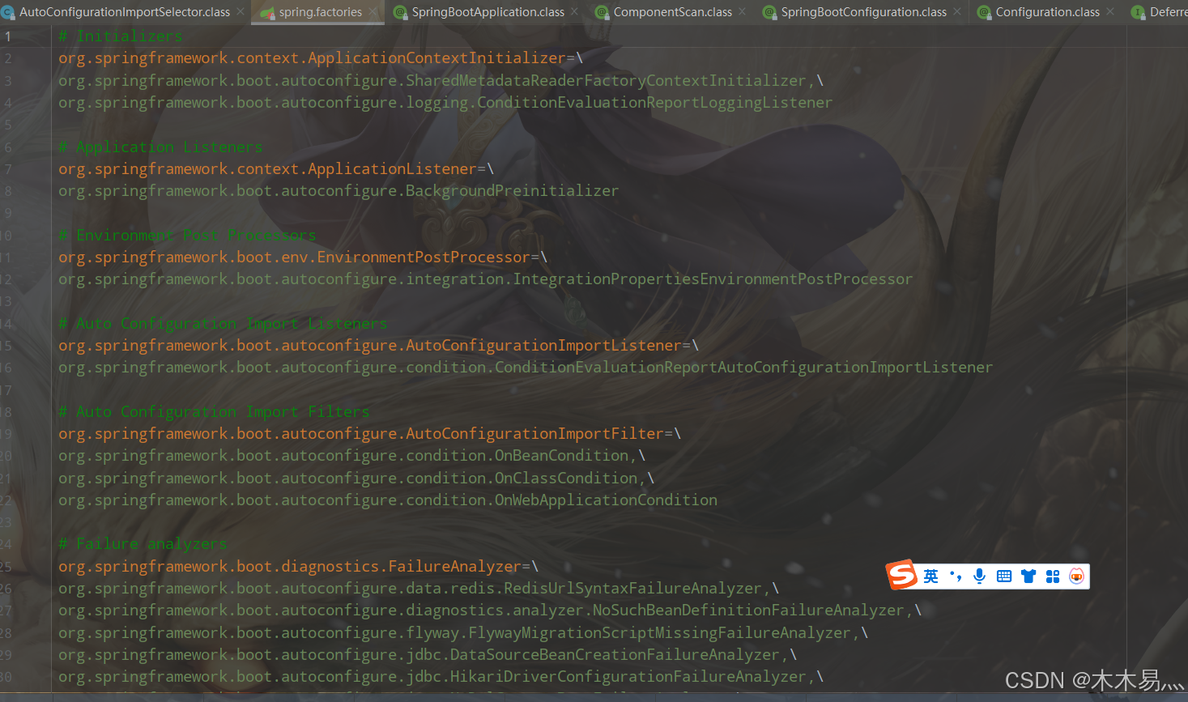Close the SpringBootApplication.class tab
Viewport: 1188px width, 702px height.
[575, 12]
